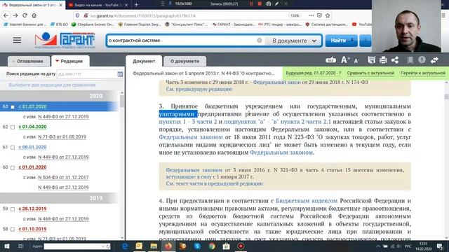This screenshot has height=252, width=449.
Task: Open revision from 08.01.2020
Action: click(32, 147)
